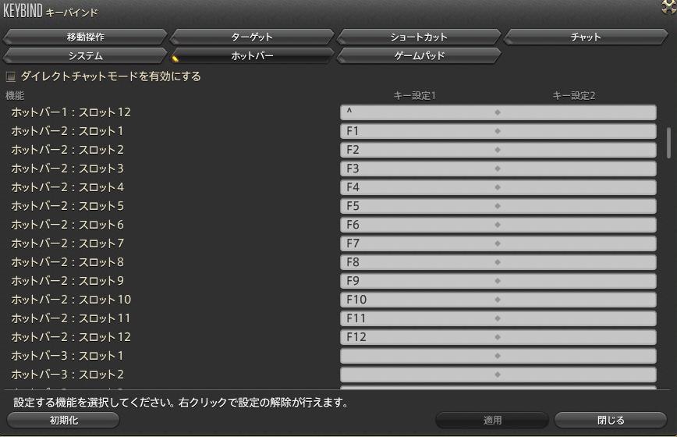Click the 適用 apply button
The height and width of the screenshot is (437, 677).
(x=492, y=420)
